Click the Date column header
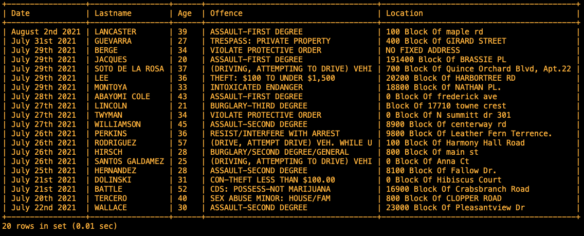Viewport: 584px width, 236px height. (21, 13)
